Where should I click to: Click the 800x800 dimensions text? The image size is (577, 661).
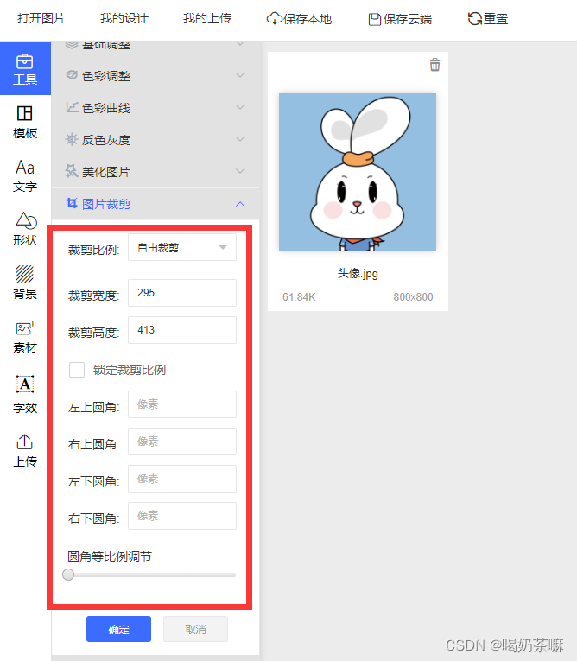(413, 296)
